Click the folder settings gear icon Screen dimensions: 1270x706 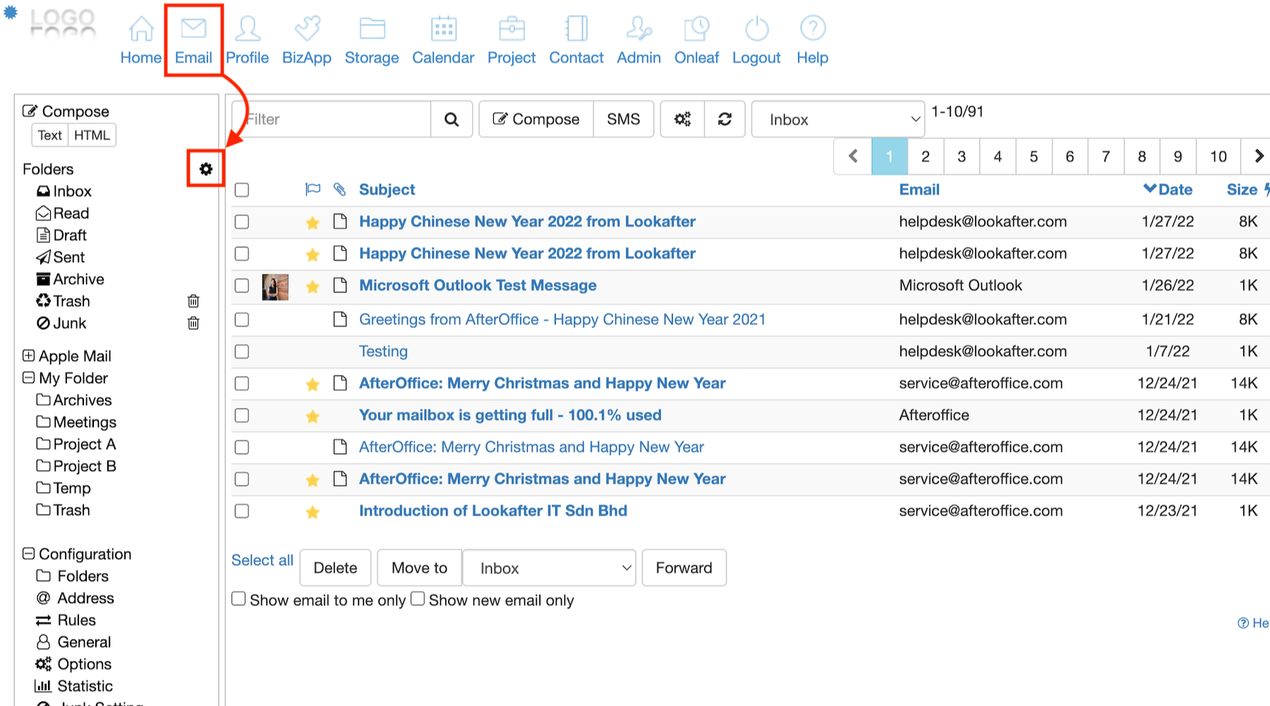pyautogui.click(x=205, y=169)
